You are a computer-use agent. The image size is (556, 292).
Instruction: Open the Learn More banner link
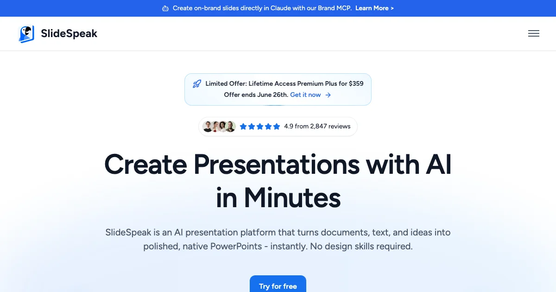(374, 8)
